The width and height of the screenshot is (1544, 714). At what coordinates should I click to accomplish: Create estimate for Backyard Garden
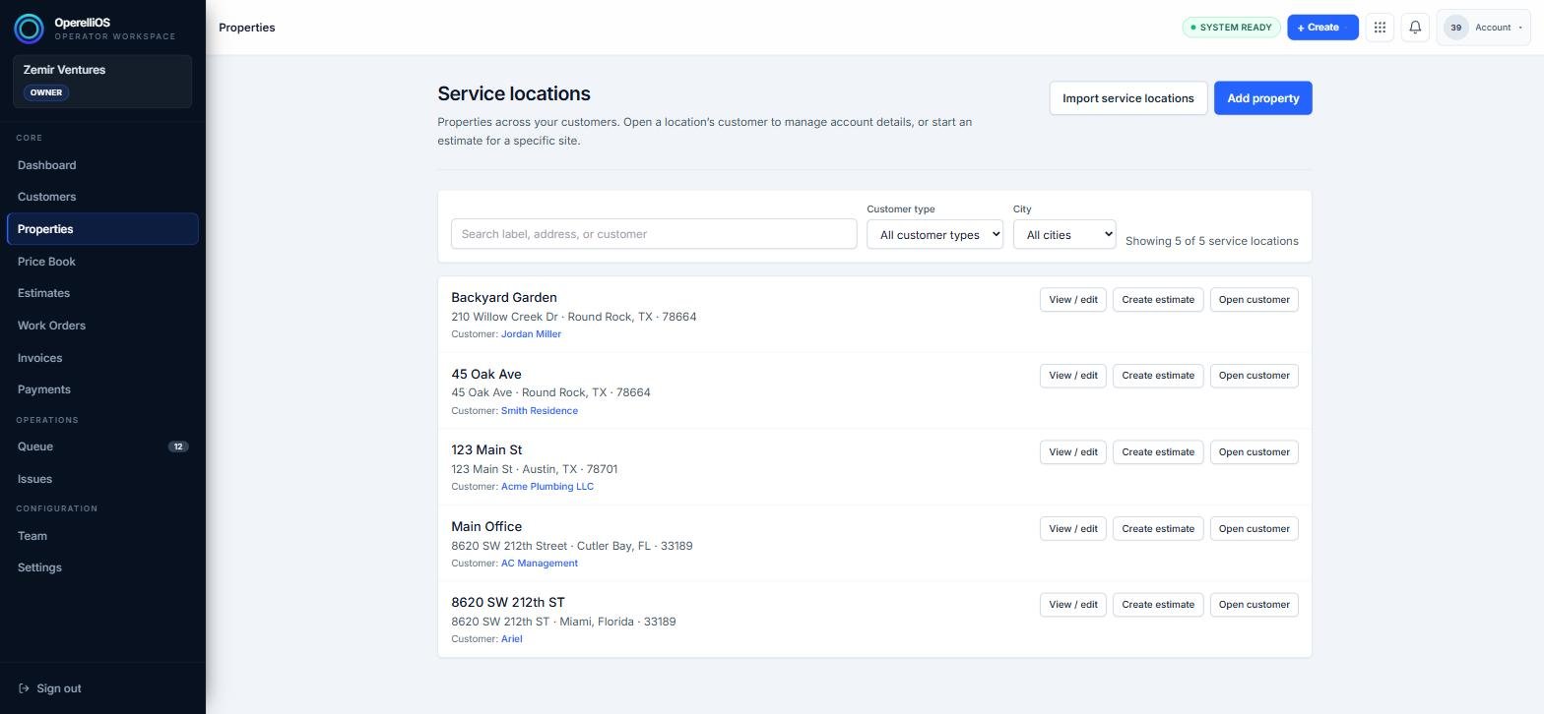point(1158,300)
